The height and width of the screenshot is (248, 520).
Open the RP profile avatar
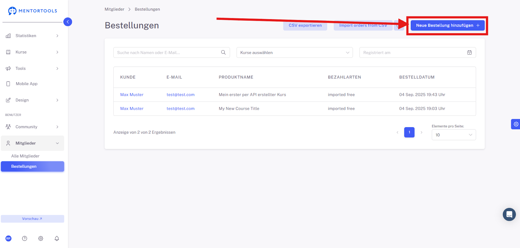pyautogui.click(x=8, y=238)
